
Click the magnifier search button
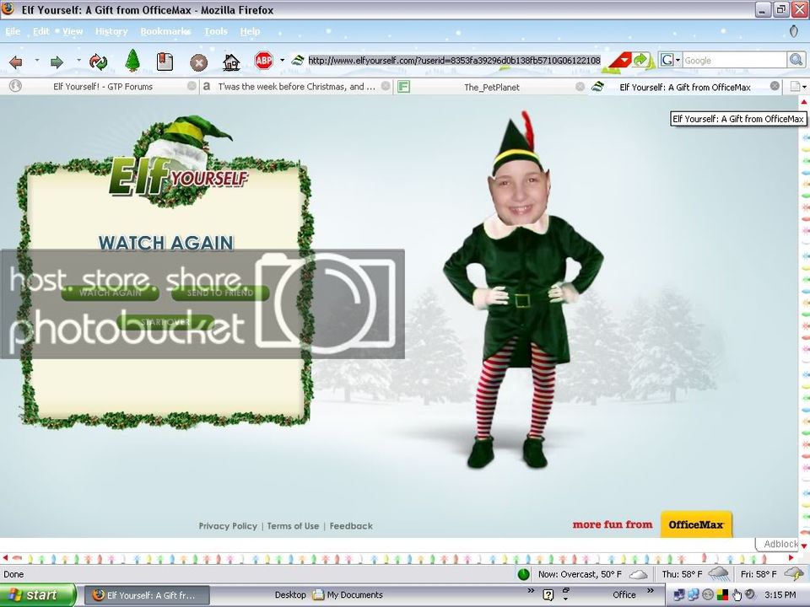(796, 60)
